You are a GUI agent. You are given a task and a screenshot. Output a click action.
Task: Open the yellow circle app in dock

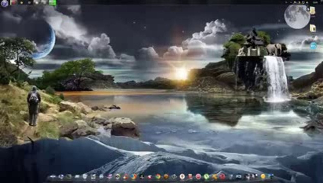point(263,177)
